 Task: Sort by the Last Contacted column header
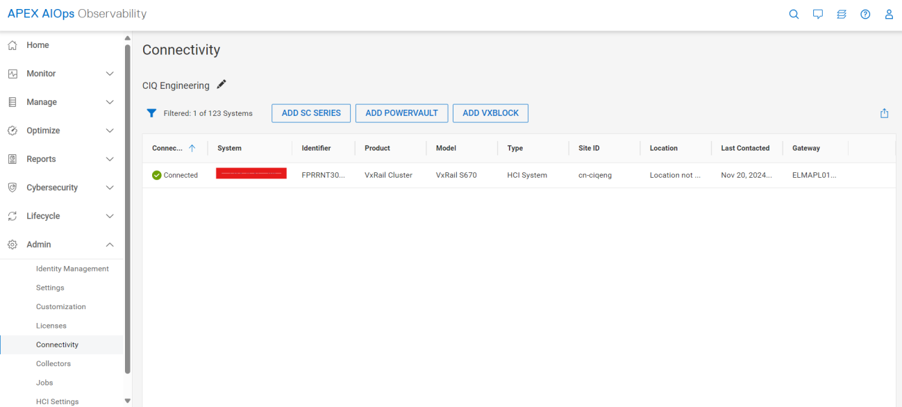tap(745, 148)
